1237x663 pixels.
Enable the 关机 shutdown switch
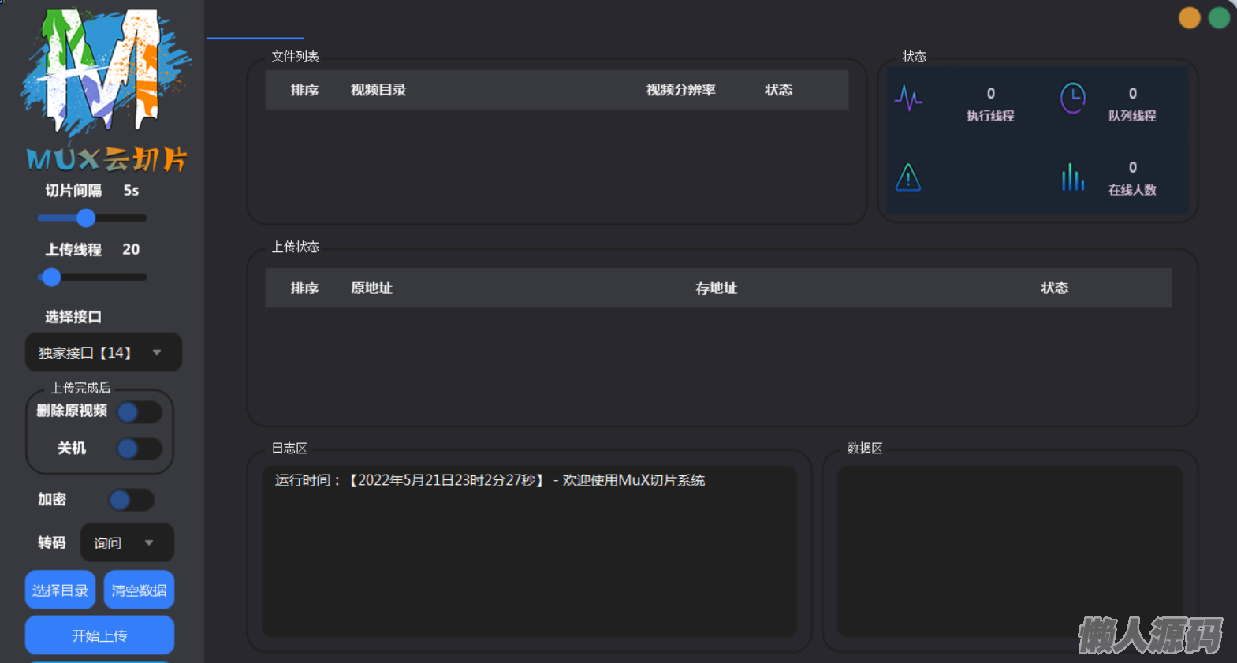tap(139, 449)
